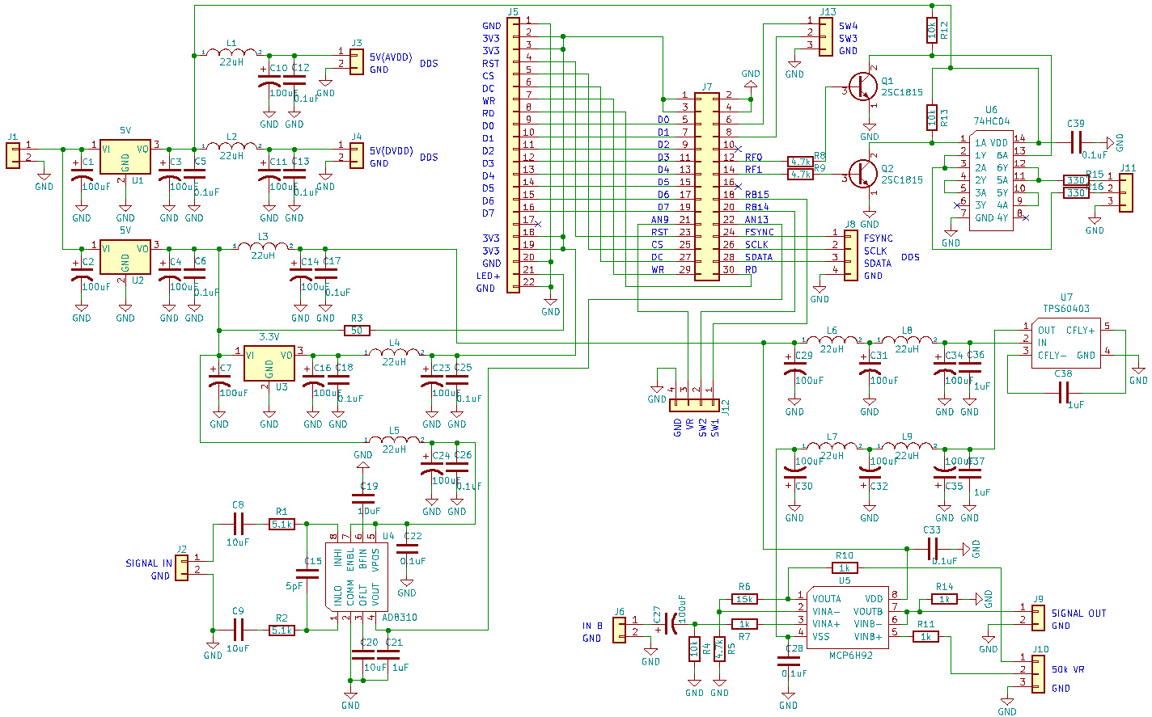Select the U3 3.3V regulator symbol

click(269, 363)
